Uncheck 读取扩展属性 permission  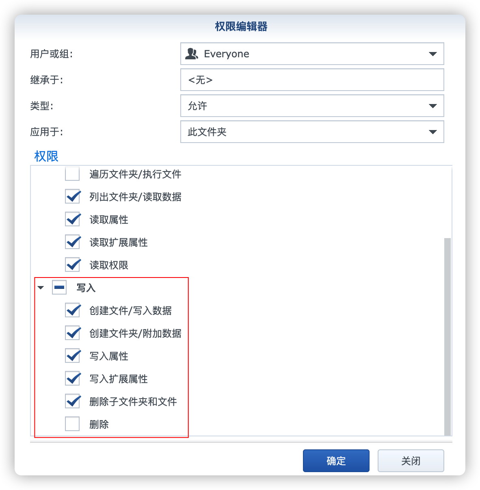click(x=73, y=242)
